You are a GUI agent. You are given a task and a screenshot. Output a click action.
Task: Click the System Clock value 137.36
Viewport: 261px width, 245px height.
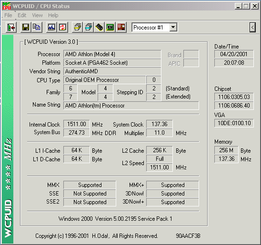click(159, 124)
